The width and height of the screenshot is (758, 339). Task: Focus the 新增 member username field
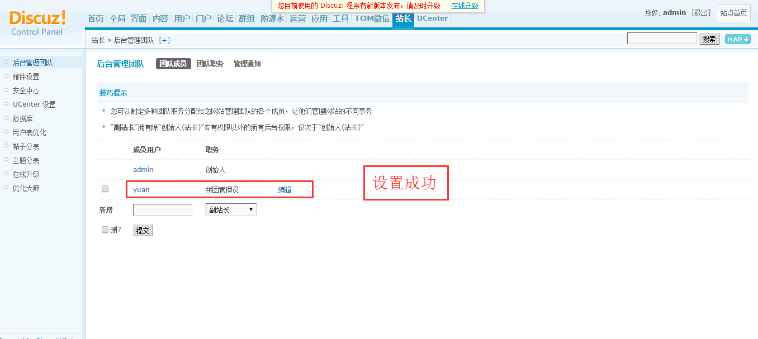(x=162, y=210)
